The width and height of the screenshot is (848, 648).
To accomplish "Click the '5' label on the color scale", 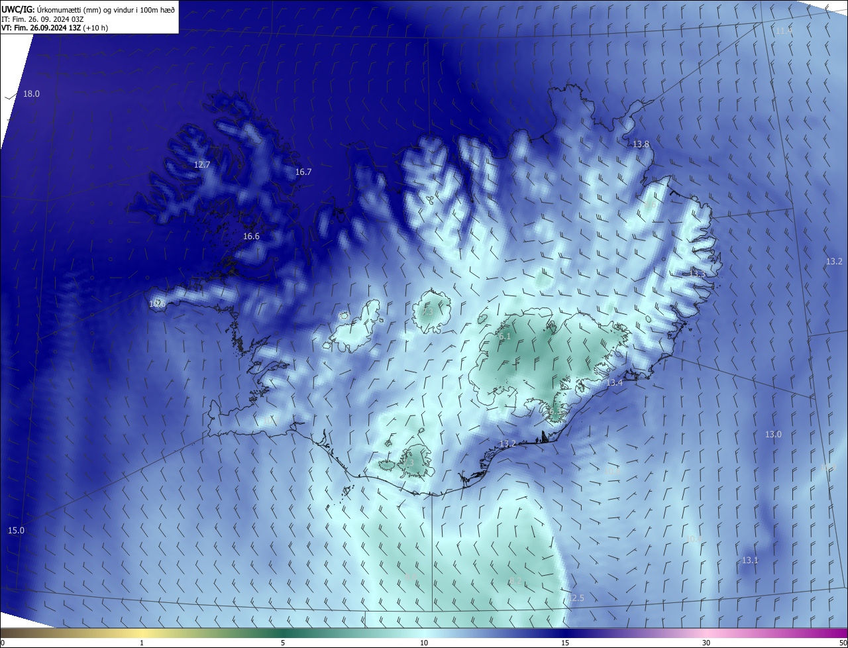I will pyautogui.click(x=283, y=643).
